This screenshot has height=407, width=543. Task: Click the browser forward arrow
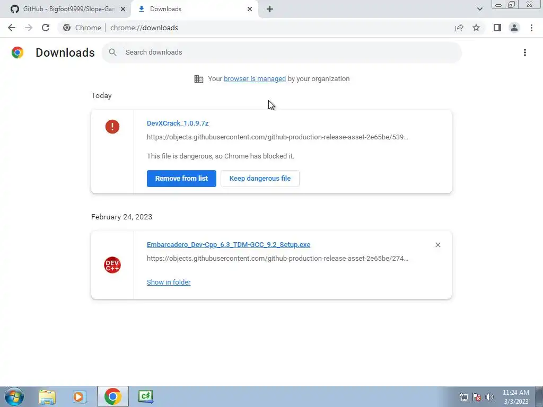pos(29,28)
